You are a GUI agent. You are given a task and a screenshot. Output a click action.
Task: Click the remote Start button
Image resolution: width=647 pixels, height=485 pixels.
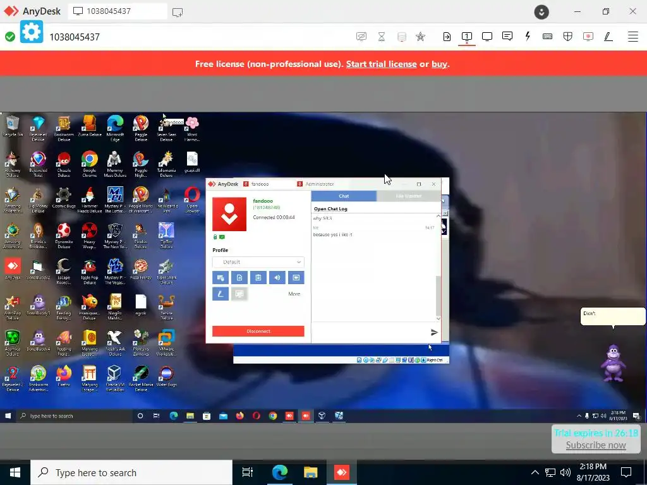pos(8,416)
